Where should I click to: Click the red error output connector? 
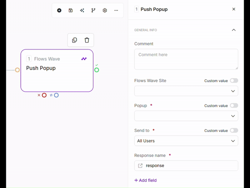[44, 95]
